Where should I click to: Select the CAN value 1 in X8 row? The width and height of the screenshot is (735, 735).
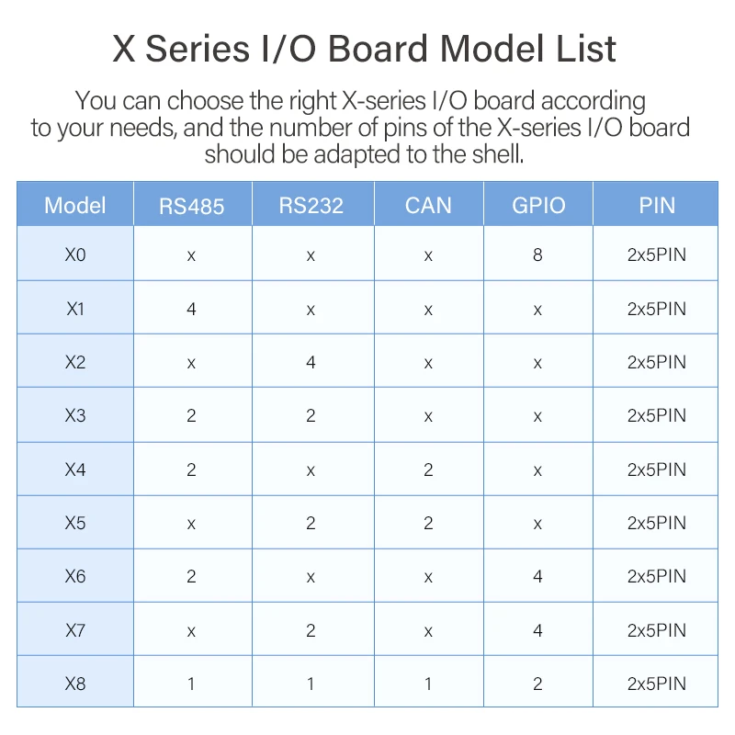(x=428, y=684)
